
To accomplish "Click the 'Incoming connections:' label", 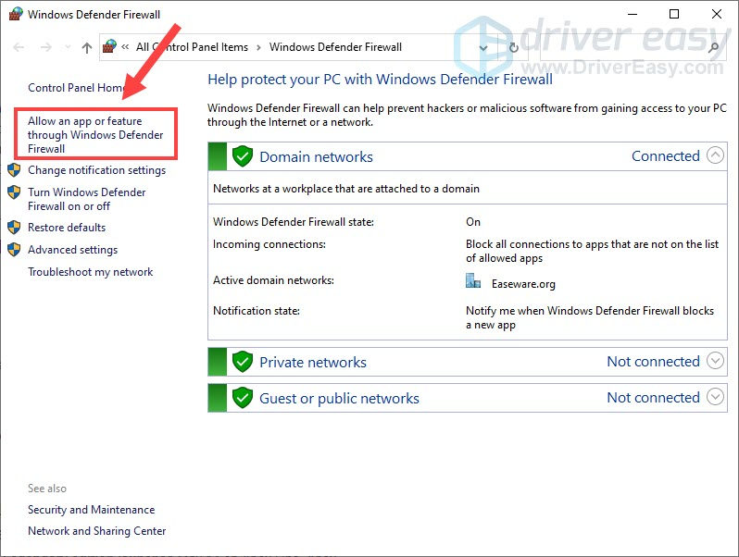I will (269, 244).
